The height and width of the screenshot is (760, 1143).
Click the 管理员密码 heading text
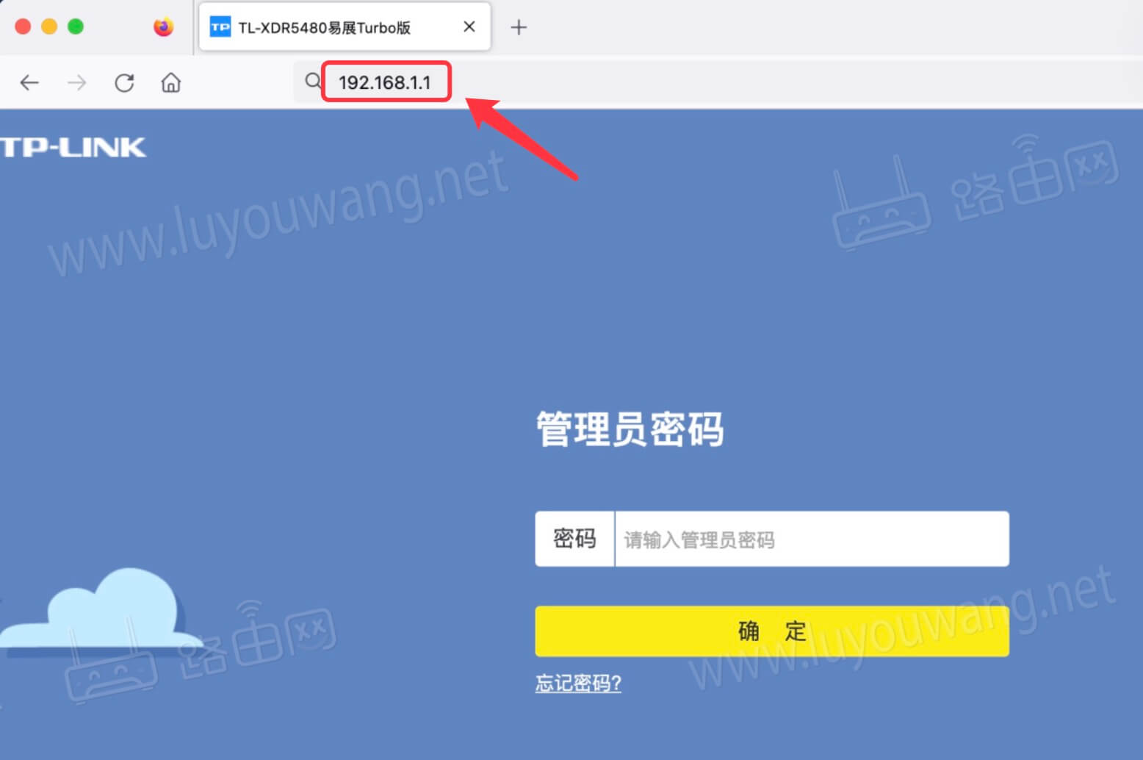630,430
